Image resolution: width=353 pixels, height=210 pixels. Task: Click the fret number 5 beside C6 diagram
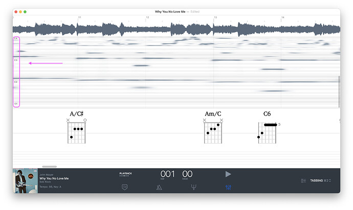tap(279, 124)
